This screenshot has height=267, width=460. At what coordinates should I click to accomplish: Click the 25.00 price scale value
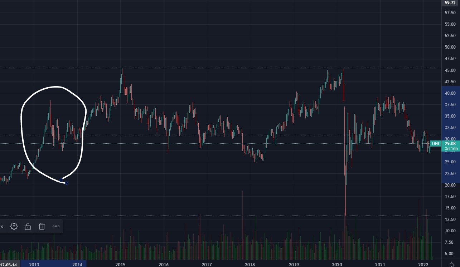pos(450,162)
